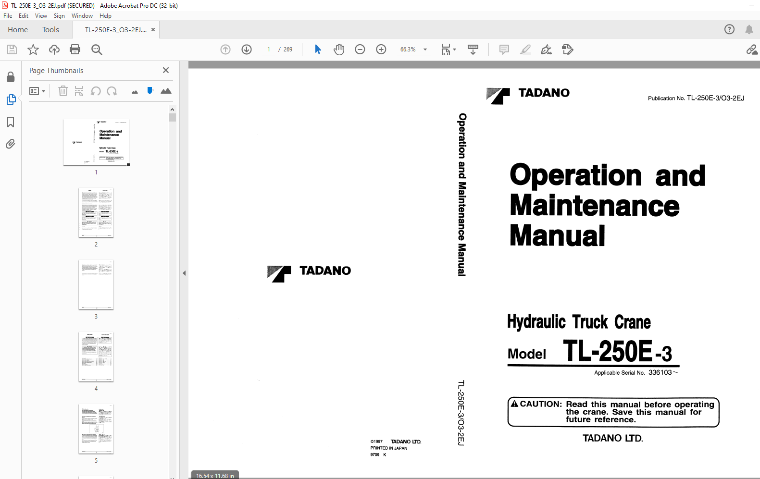Rotate pages clockwise

coord(112,91)
